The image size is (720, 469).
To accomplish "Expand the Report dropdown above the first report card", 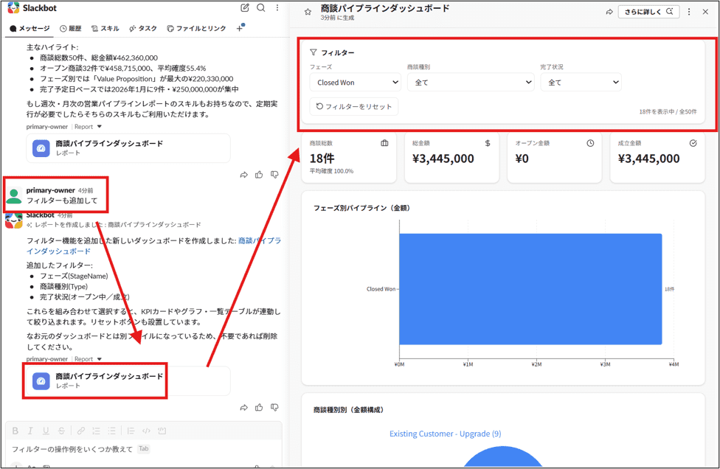I will (89, 127).
